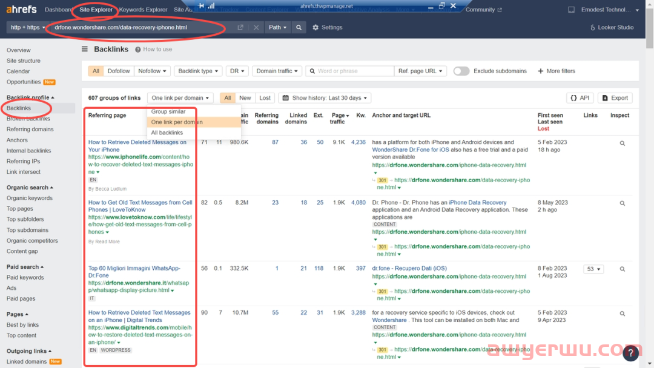The height and width of the screenshot is (368, 654).
Task: Open the Ref. page URL dropdown
Action: point(420,71)
